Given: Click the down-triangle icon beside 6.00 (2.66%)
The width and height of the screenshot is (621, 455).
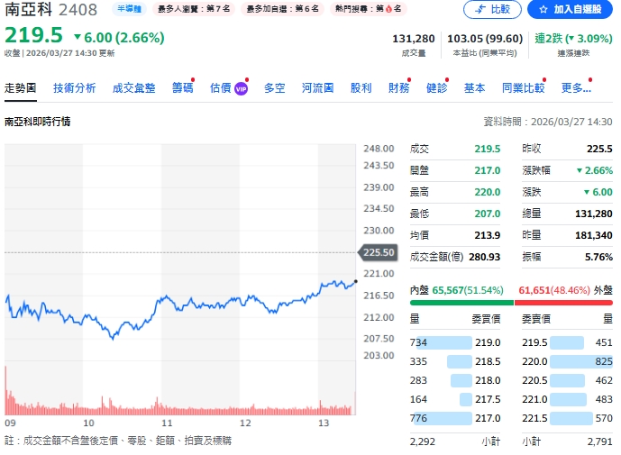Looking at the screenshot, I should 78,37.
